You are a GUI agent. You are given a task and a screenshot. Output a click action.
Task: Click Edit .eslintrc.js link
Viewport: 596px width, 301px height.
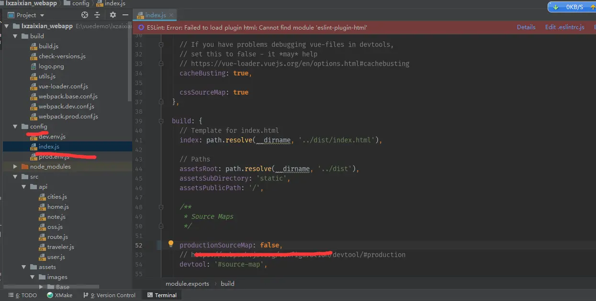tap(564, 27)
